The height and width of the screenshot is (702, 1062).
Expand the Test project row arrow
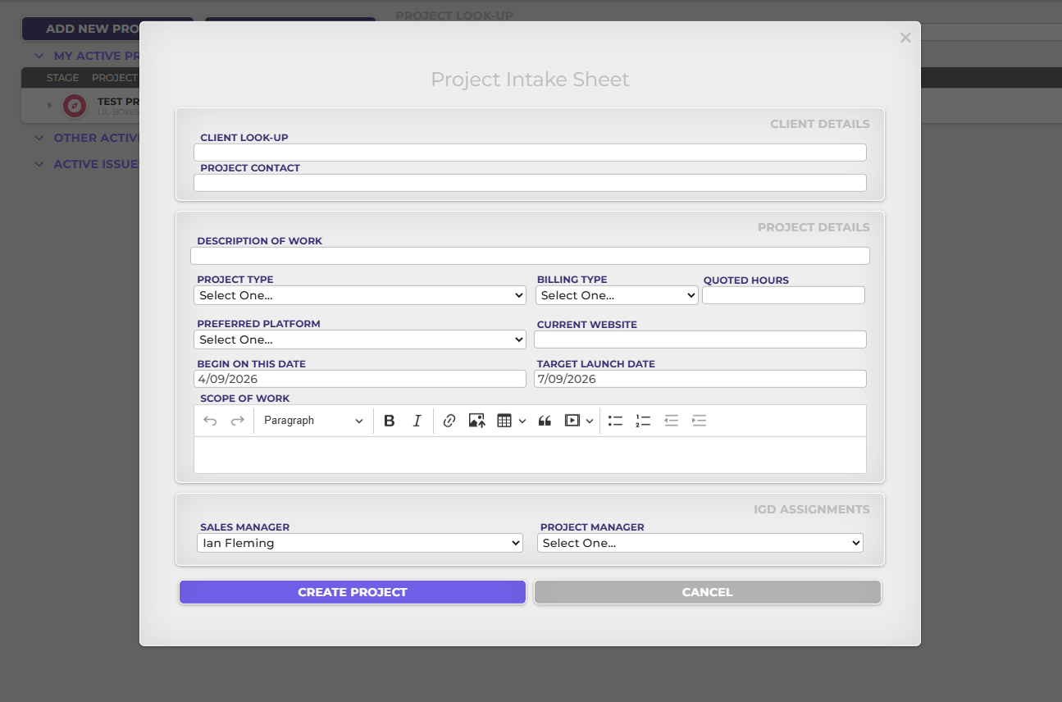pos(49,106)
